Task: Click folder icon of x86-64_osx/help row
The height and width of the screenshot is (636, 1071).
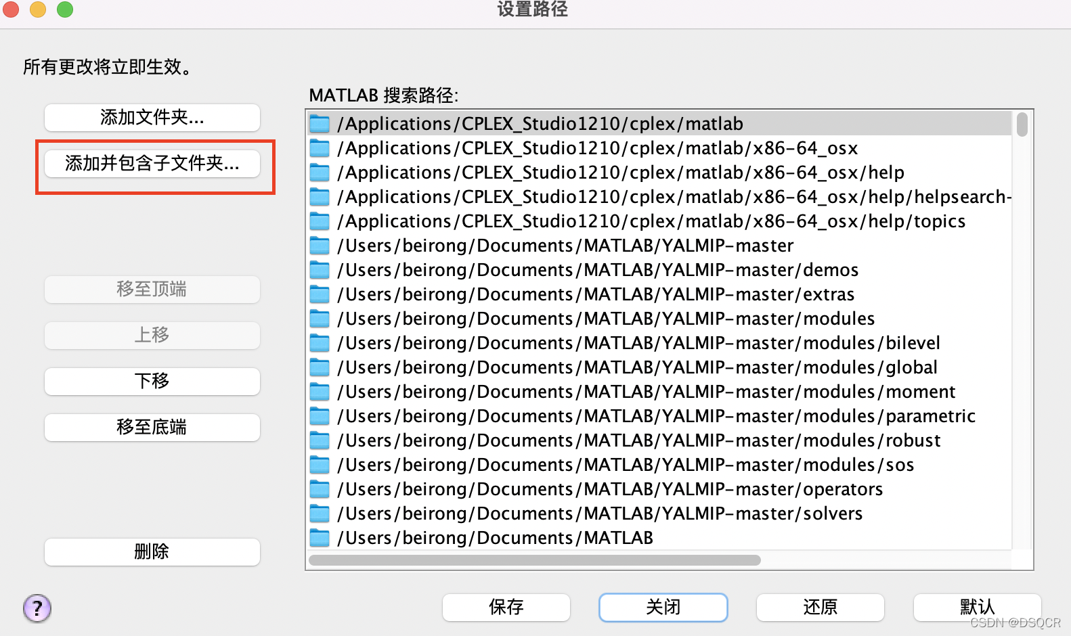Action: [320, 173]
